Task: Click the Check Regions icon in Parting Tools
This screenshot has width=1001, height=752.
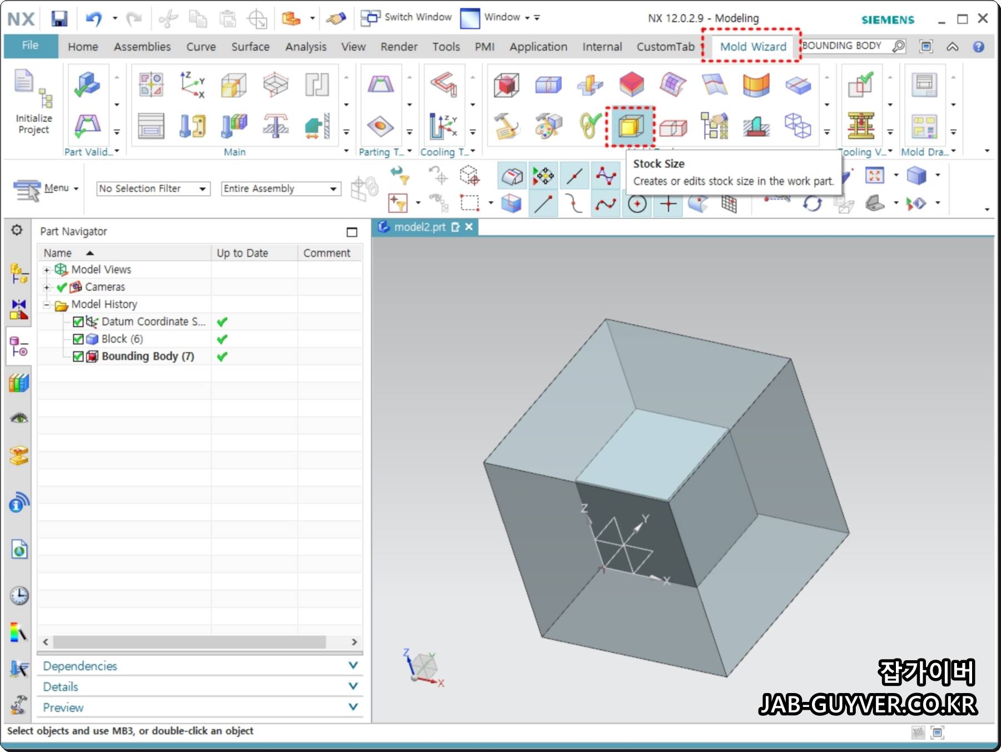Action: 380,85
